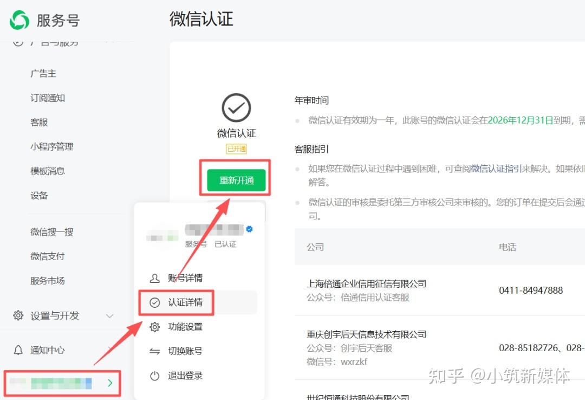Open 订阅通知 in the sidebar
This screenshot has width=585, height=400.
(48, 98)
